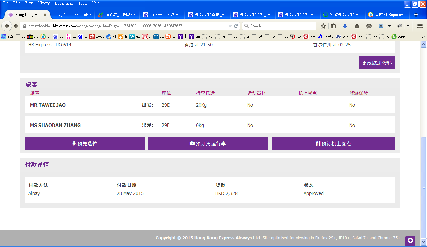Image resolution: width=427 pixels, height=247 pixels.
Task: Open the qn bookmark
Action: [135, 37]
